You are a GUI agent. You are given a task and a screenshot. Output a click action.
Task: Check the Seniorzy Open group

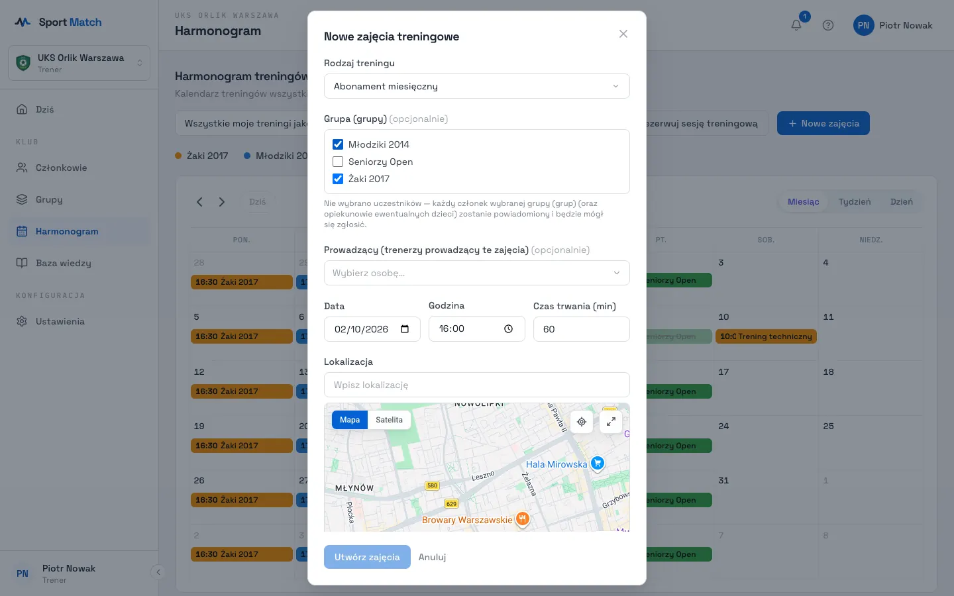click(338, 162)
